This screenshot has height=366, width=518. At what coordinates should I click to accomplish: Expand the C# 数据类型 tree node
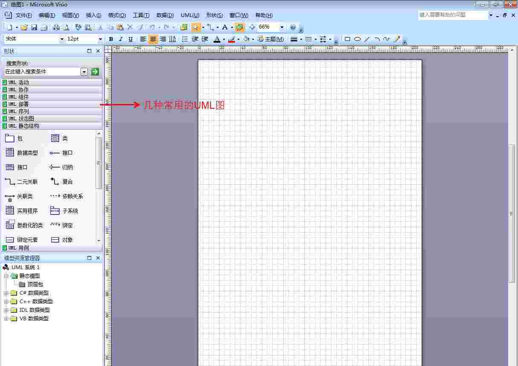[6, 293]
